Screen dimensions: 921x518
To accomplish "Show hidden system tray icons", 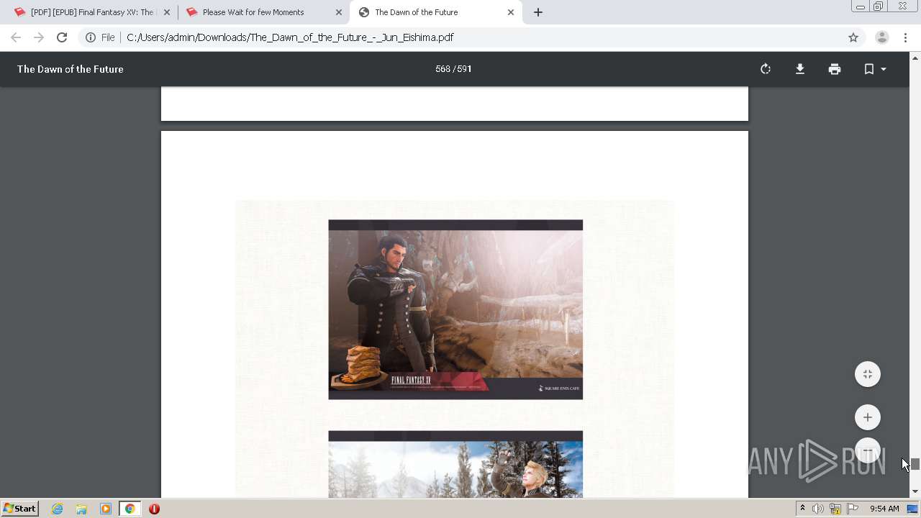I will [802, 509].
